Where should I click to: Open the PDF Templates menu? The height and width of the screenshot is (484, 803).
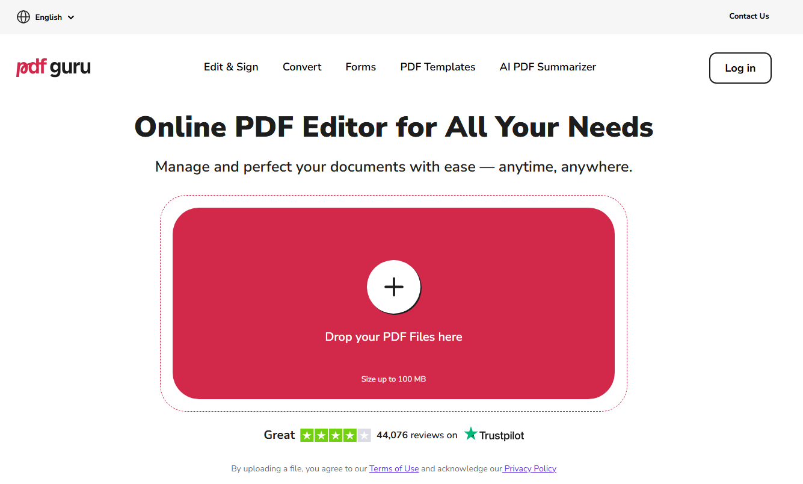tap(438, 67)
